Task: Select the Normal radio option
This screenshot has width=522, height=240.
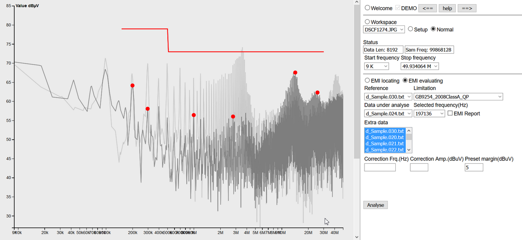Action: coord(433,29)
